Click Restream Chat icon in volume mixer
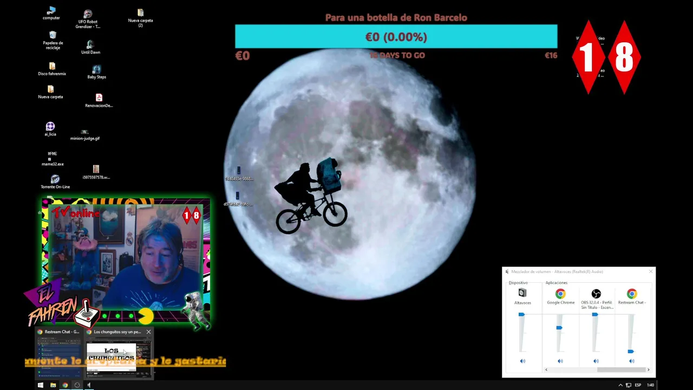This screenshot has width=693, height=390. [632, 294]
